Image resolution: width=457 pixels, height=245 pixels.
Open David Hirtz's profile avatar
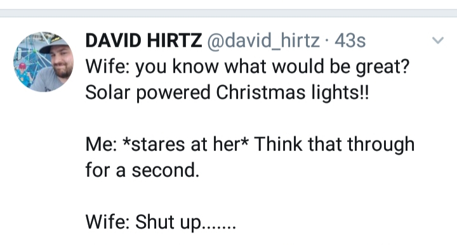[x=43, y=62]
